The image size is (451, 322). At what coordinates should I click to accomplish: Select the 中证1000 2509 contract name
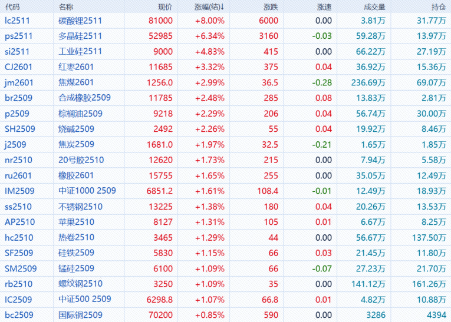87,191
